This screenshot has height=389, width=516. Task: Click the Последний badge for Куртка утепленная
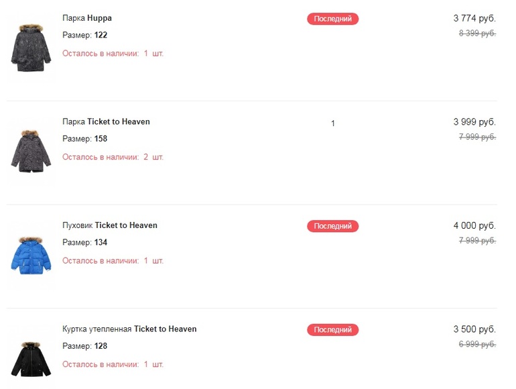pyautogui.click(x=333, y=330)
